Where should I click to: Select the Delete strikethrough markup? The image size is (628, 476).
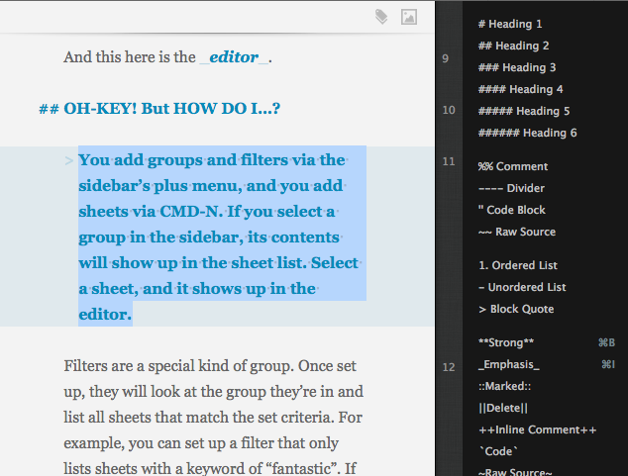click(503, 408)
